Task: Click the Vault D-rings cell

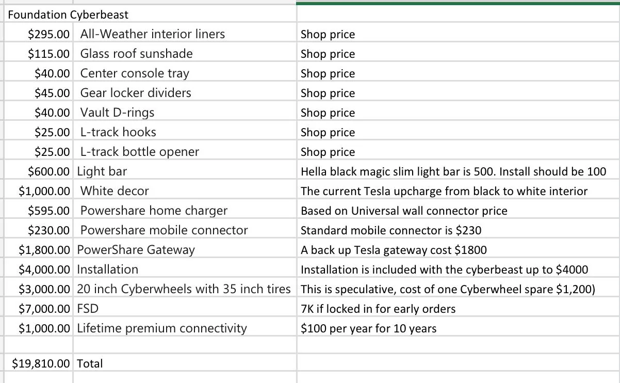Action: [185, 113]
